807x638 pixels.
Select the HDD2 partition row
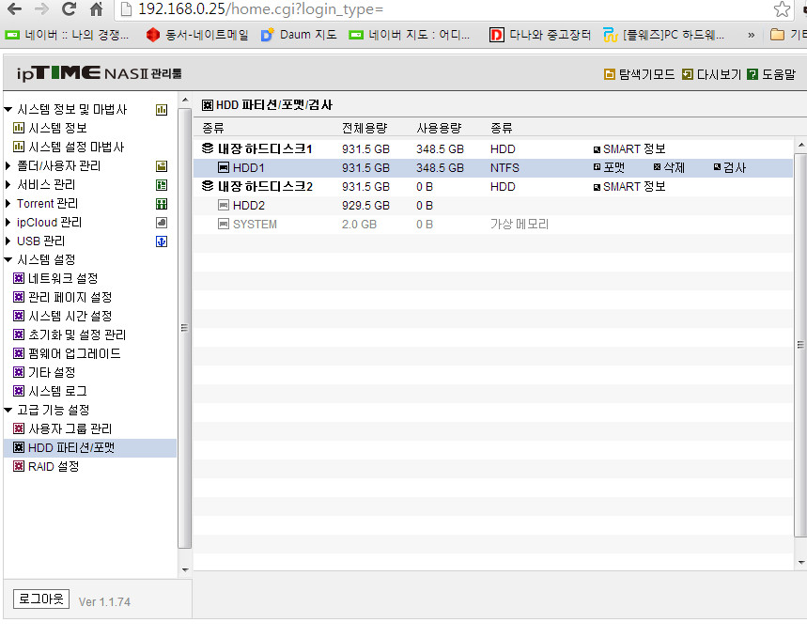click(492, 206)
